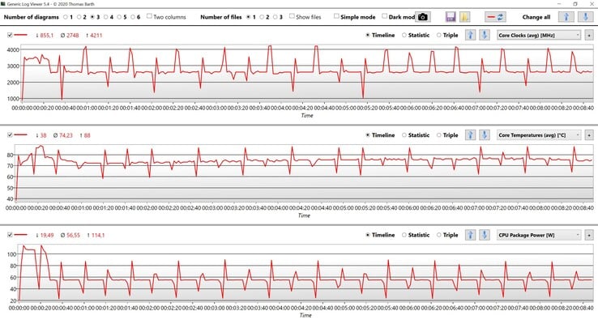Screen dimensions: 598x324
Task: Click red line color swatch of Core Clocks
Action: pyautogui.click(x=20, y=35)
